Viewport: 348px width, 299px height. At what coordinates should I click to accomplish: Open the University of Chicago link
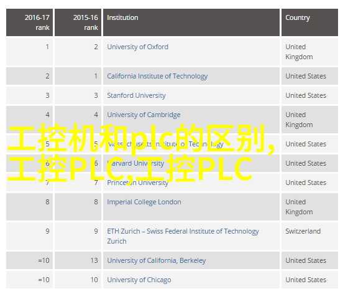point(139,280)
